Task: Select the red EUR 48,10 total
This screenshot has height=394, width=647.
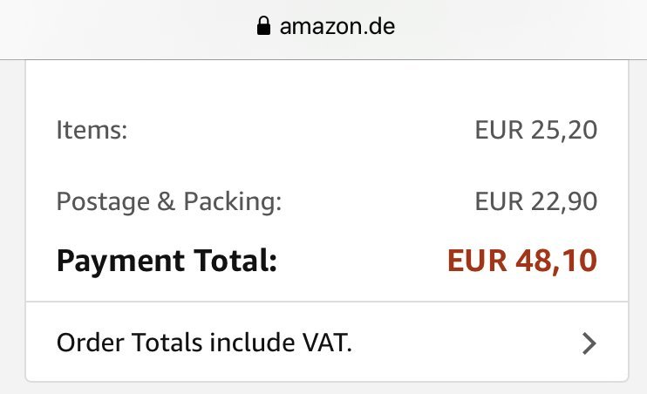Action: [522, 260]
